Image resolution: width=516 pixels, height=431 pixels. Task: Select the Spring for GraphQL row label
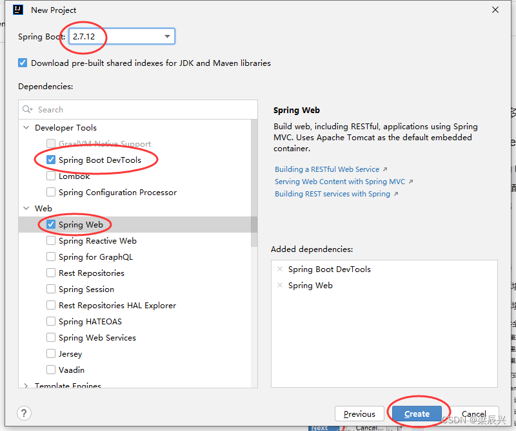95,257
